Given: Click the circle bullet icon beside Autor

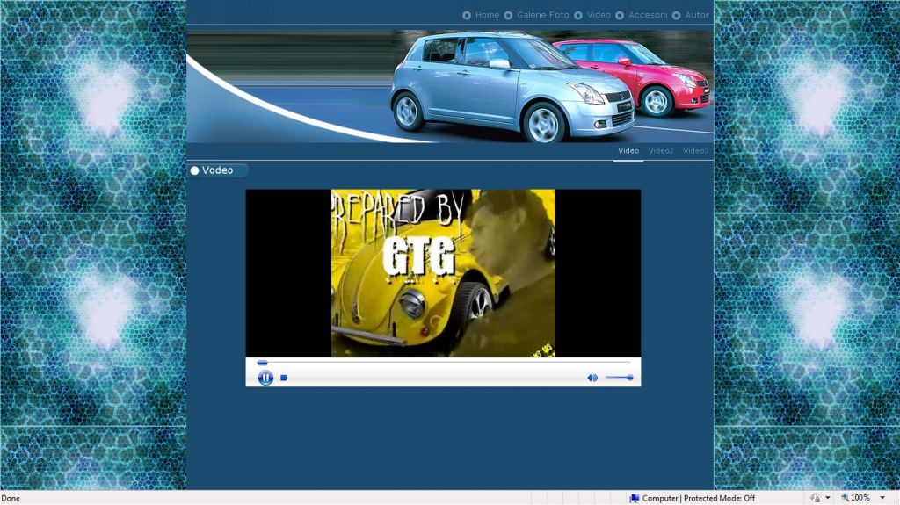Looking at the screenshot, I should (677, 15).
